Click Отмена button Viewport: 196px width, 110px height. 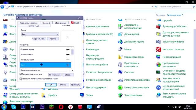pos(63,85)
